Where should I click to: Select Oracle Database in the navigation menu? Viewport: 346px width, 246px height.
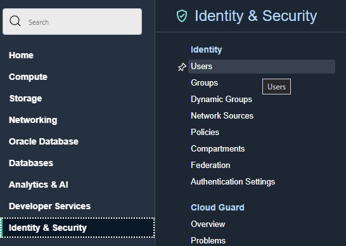44,141
